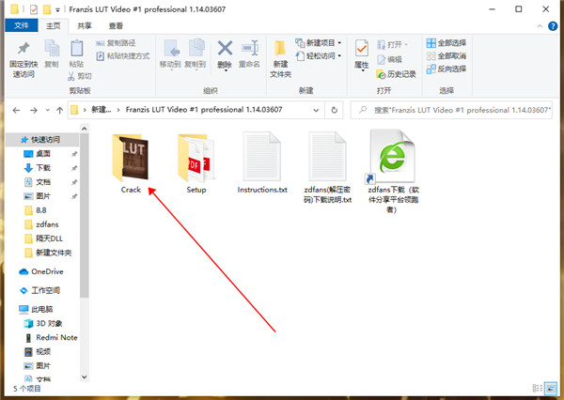The height and width of the screenshot is (400, 564).
Task: Click 全部选择 select all
Action: pyautogui.click(x=446, y=43)
